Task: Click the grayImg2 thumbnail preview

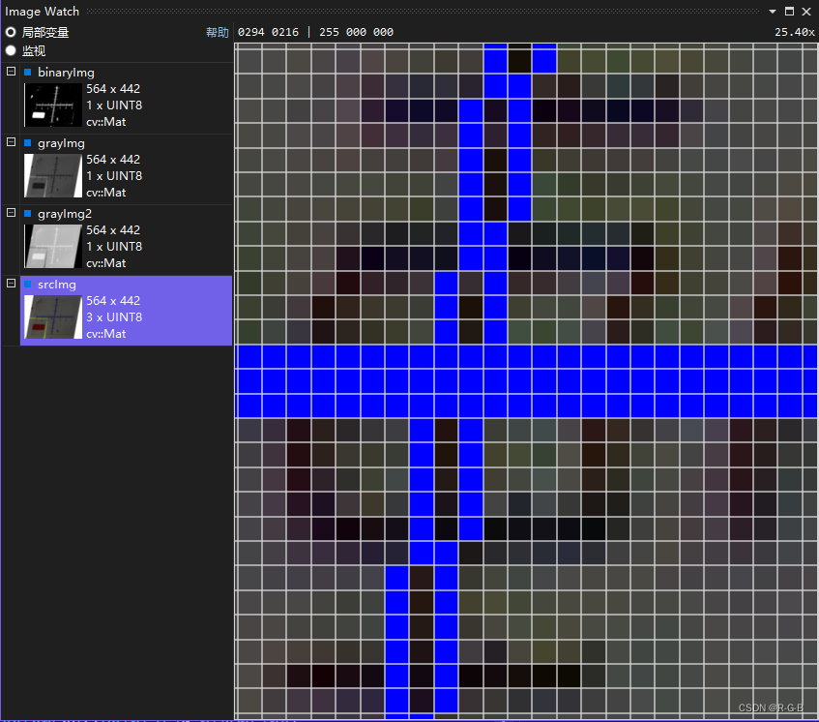Action: click(53, 246)
